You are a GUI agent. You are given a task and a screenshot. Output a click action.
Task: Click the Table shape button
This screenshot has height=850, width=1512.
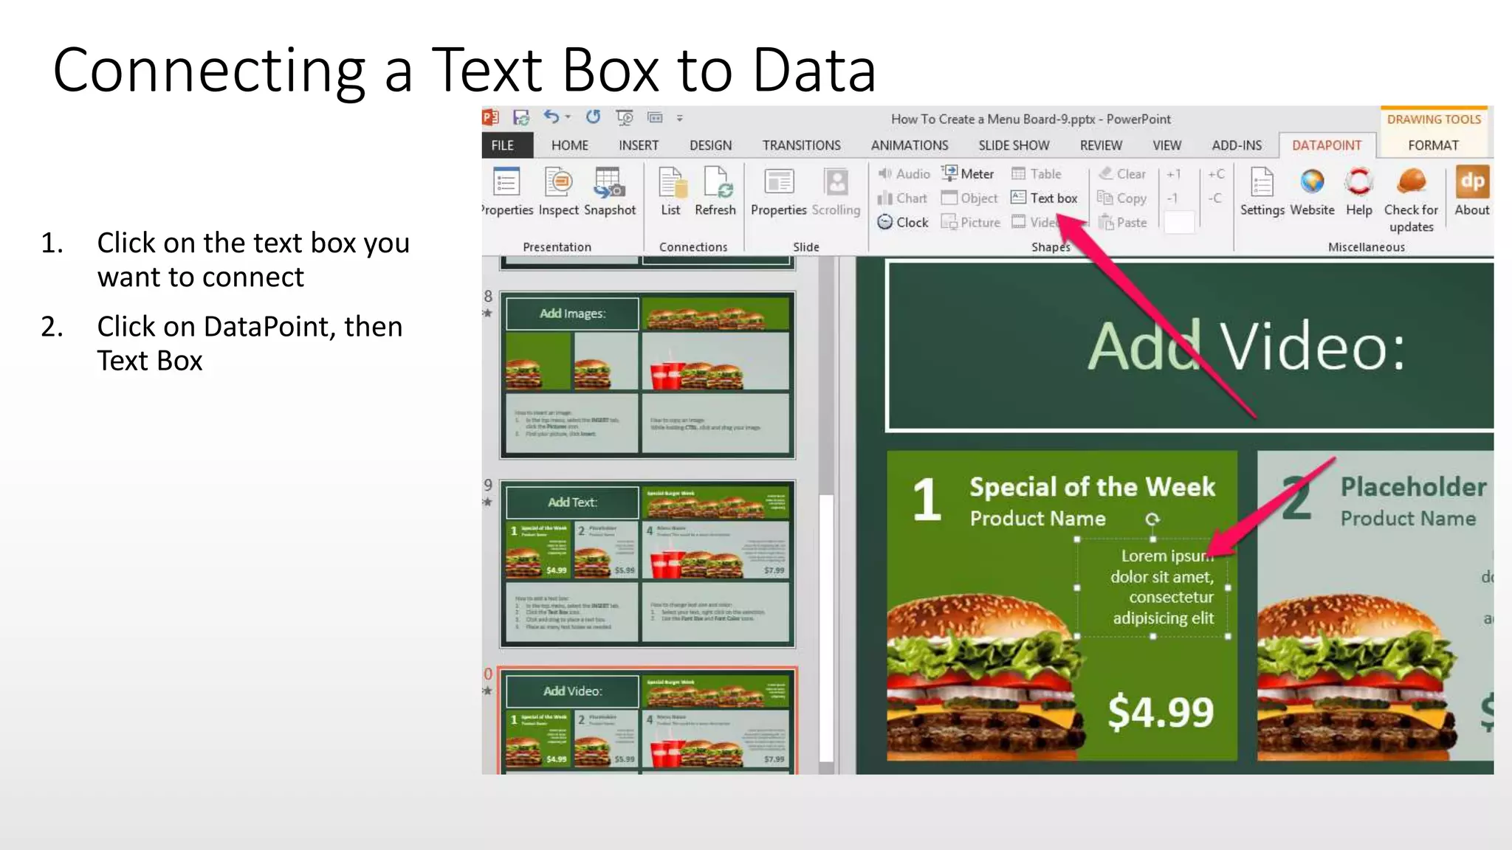pyautogui.click(x=1037, y=173)
